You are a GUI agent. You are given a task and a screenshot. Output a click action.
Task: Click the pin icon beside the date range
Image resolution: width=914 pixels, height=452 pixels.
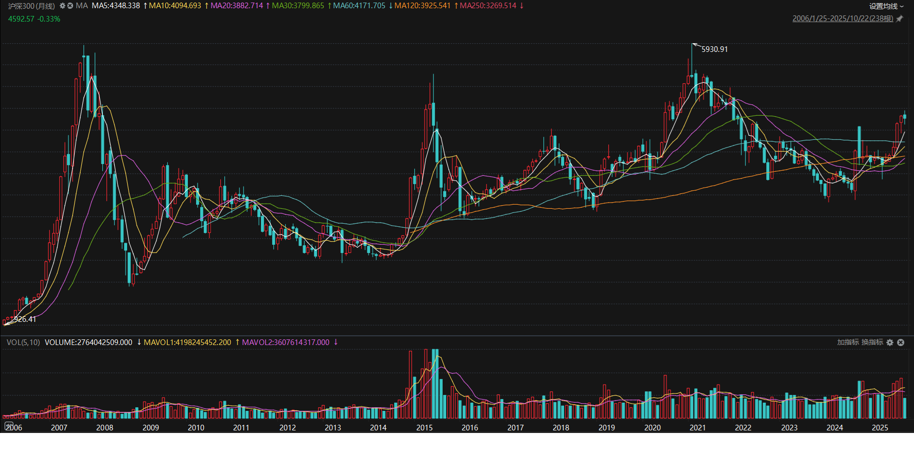pyautogui.click(x=900, y=19)
